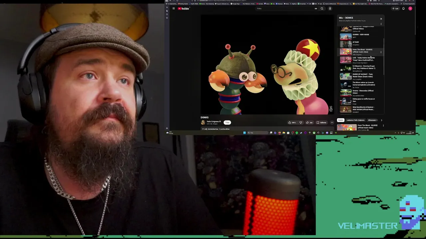Open the Felix Colgrave channel avatar

[203, 122]
